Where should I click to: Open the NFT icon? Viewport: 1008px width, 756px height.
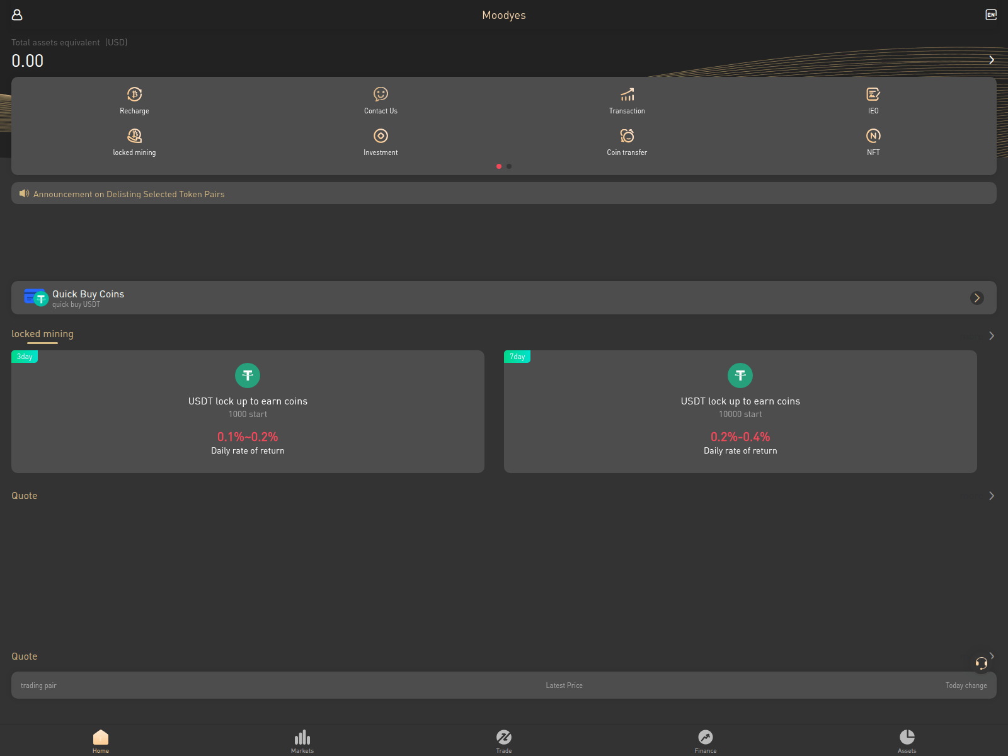tap(873, 136)
